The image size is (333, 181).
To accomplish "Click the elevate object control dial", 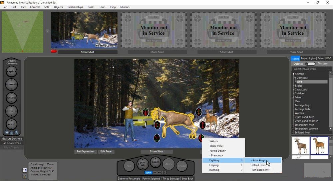I will [x=11, y=98].
